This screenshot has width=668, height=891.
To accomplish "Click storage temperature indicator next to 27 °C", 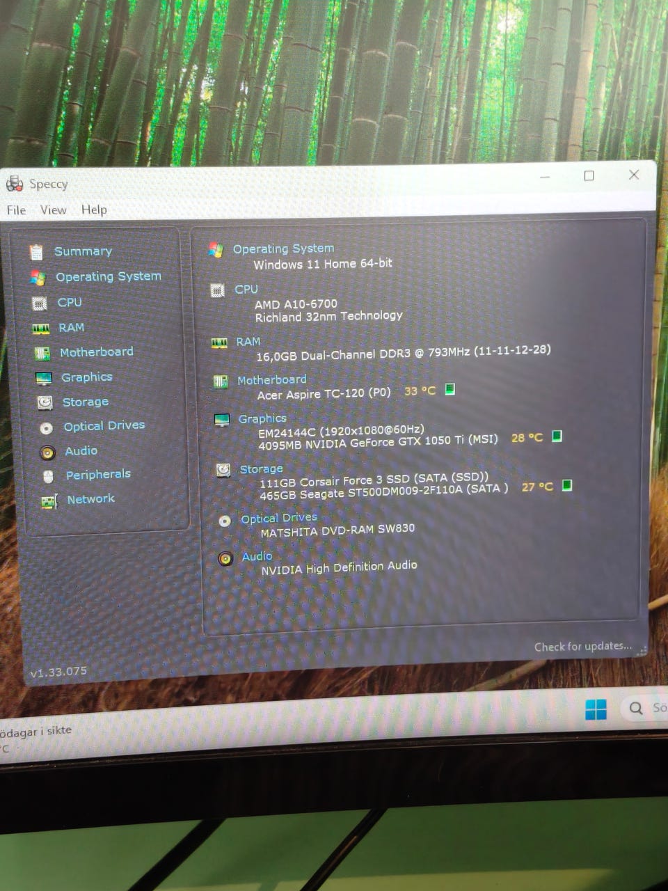I will pos(567,485).
